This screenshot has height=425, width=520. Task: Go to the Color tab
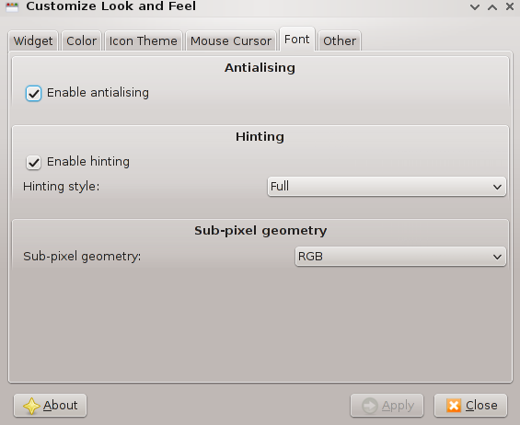pos(81,40)
